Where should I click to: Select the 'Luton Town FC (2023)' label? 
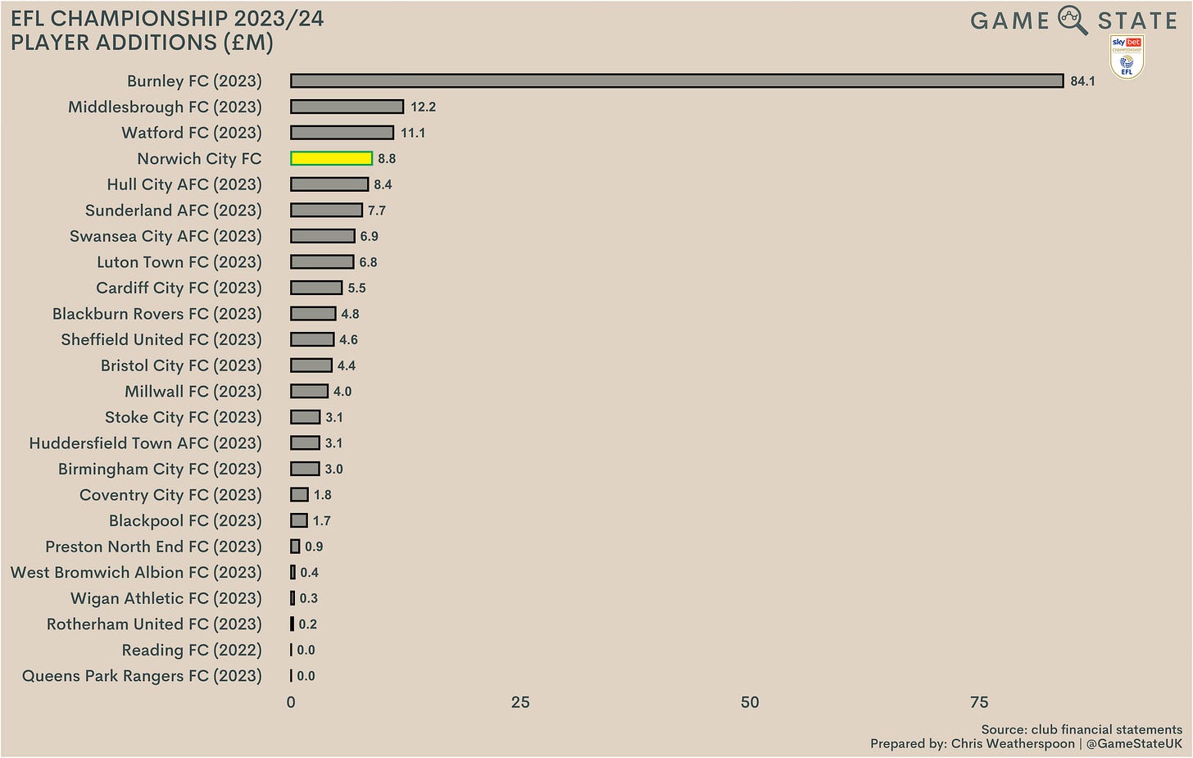pos(179,262)
